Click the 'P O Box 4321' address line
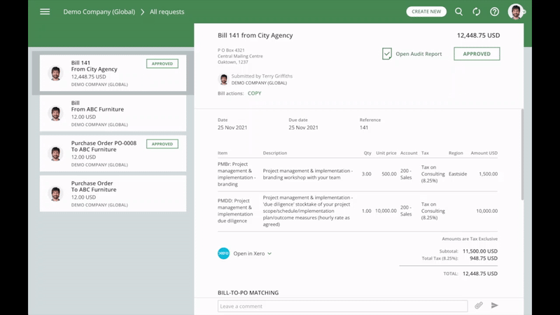The width and height of the screenshot is (560, 315). point(231,50)
